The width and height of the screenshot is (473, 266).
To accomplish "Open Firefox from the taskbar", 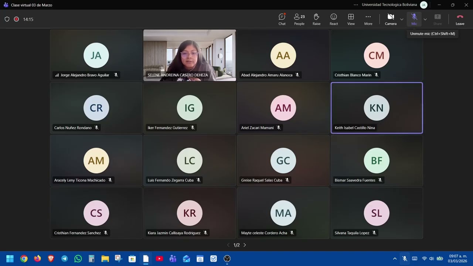I will pyautogui.click(x=37, y=259).
